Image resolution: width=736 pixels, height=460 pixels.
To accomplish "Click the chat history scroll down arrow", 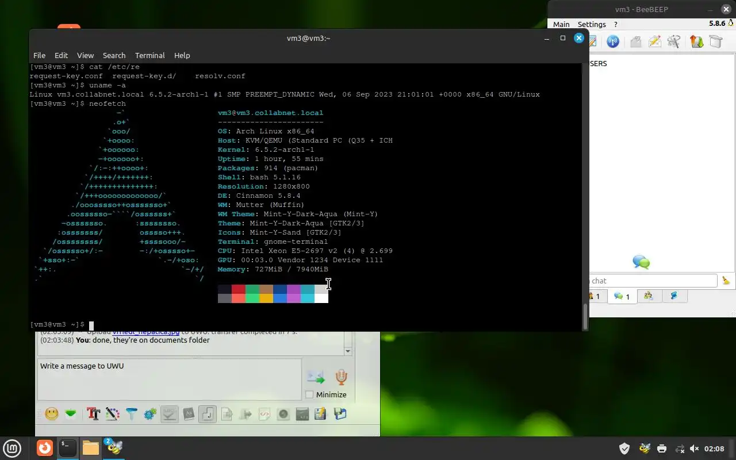I will pos(348,351).
